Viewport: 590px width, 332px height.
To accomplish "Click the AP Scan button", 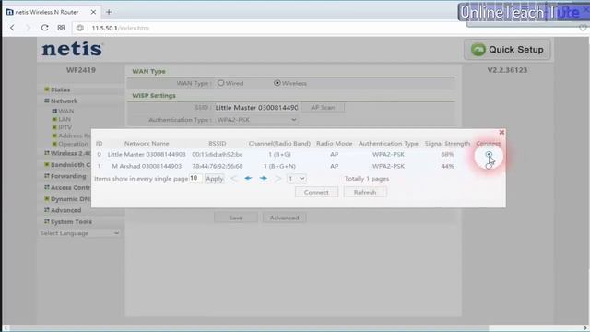I will click(x=323, y=108).
